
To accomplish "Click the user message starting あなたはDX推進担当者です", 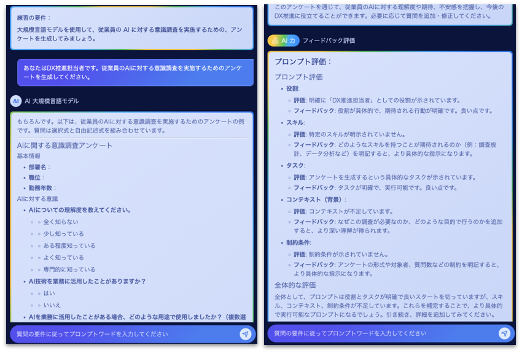I will click(x=135, y=72).
